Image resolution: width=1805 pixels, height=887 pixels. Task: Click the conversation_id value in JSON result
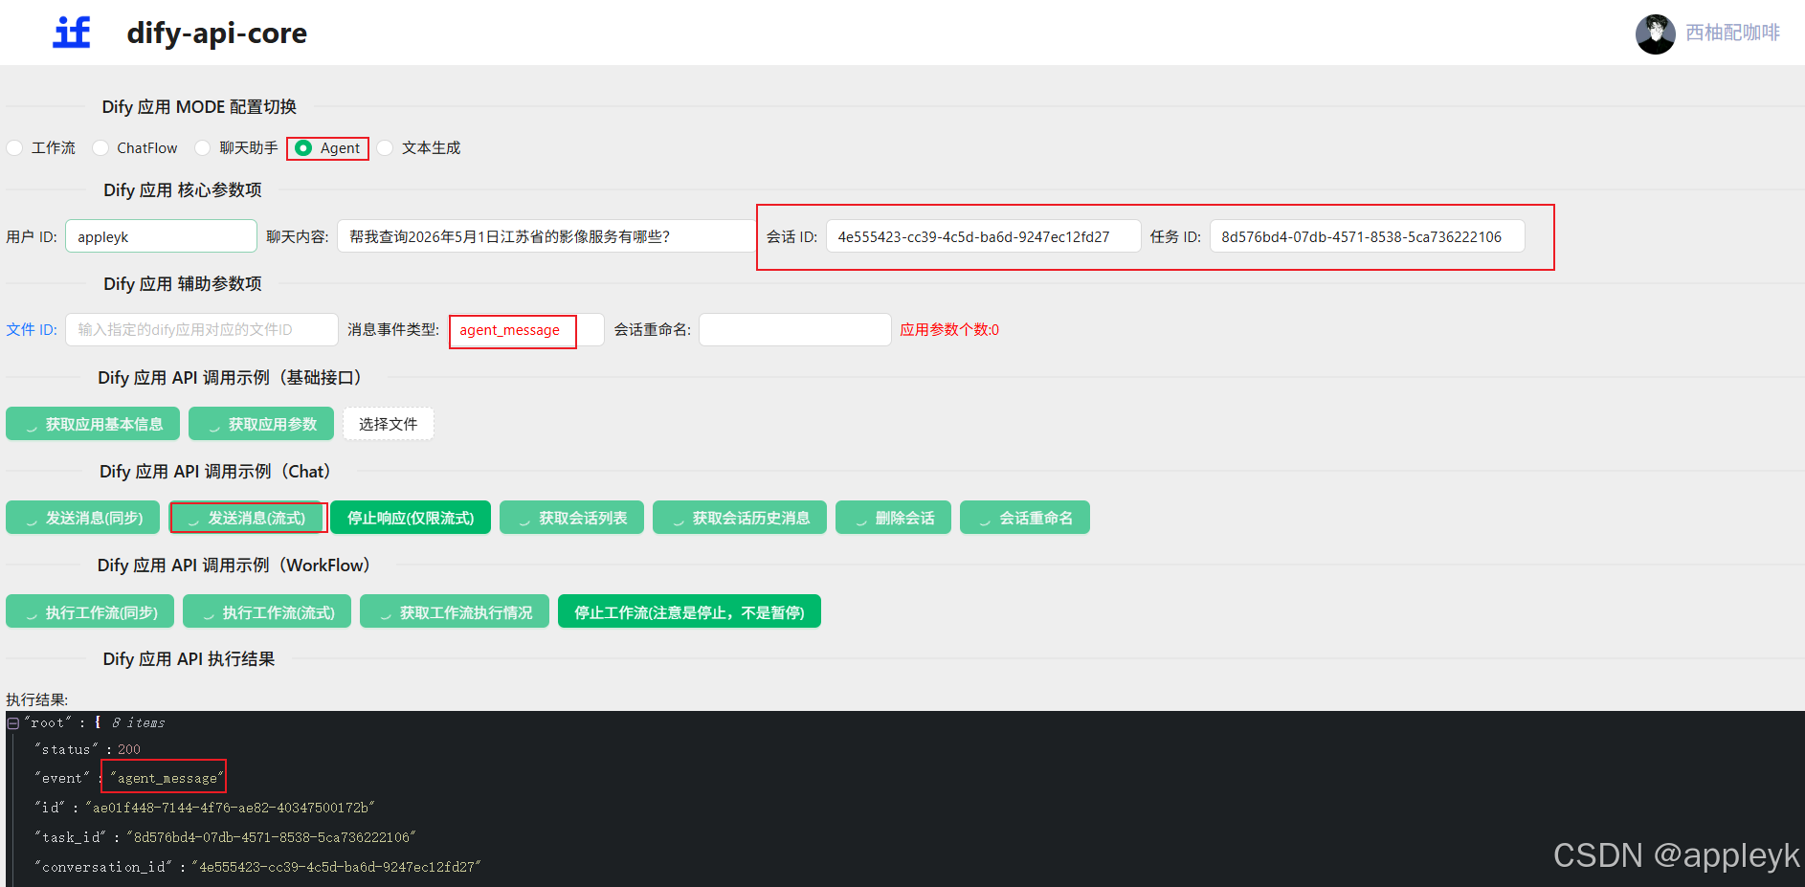[337, 867]
